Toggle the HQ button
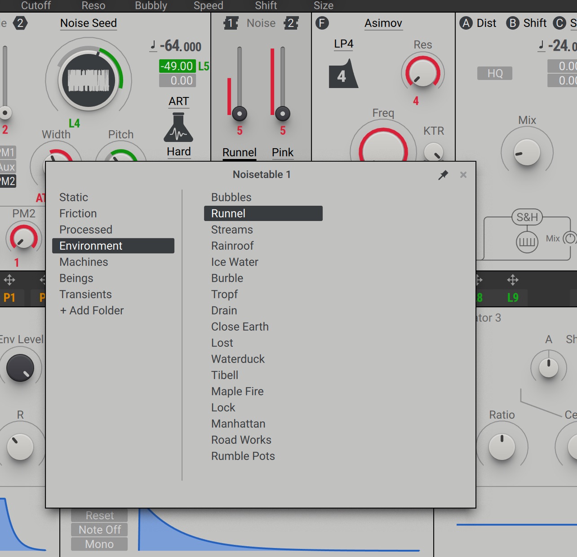Screen dimensions: 577x557 tap(494, 73)
